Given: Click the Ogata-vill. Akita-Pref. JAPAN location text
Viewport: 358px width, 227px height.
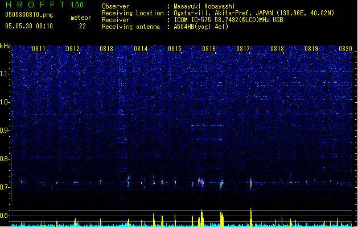Looking at the screenshot, I should (x=254, y=13).
